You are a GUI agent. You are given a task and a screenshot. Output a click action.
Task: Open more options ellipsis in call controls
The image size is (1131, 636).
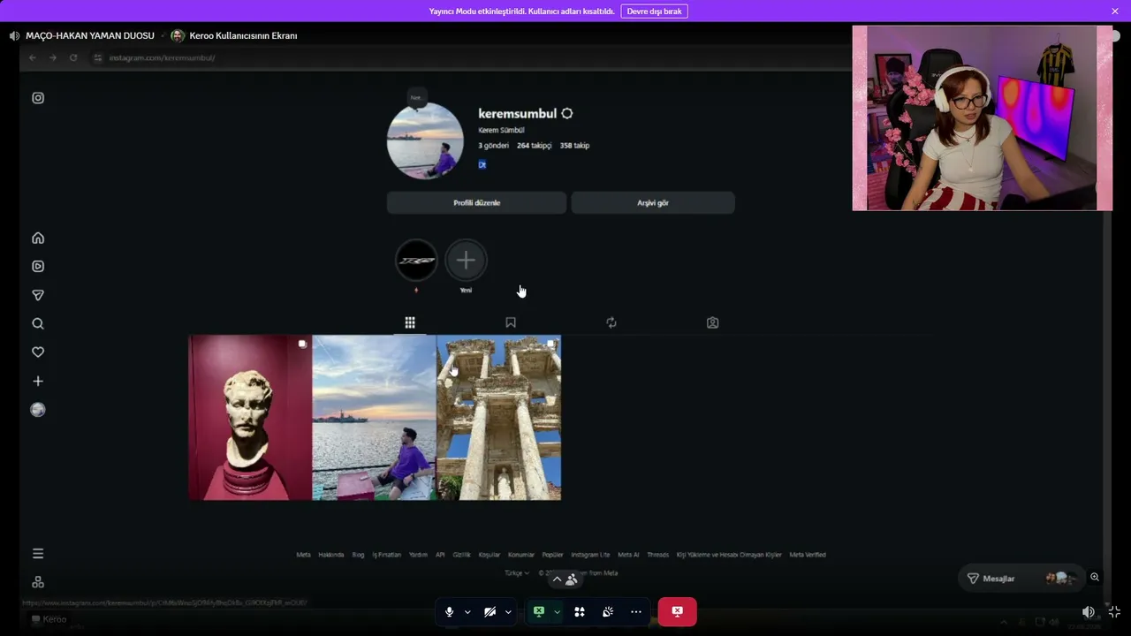pyautogui.click(x=636, y=611)
